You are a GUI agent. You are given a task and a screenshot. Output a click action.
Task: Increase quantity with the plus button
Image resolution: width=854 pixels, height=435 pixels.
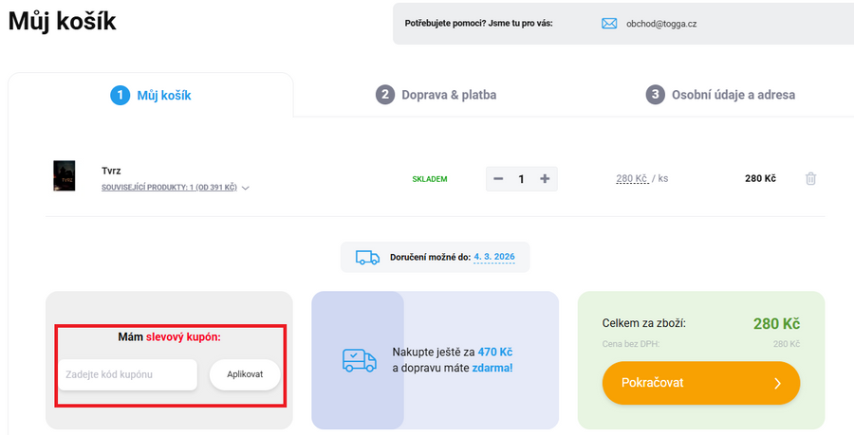545,179
